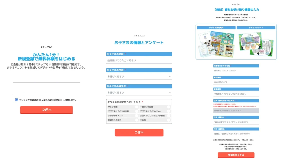Image resolution: width=288 pixels, height=166 pixels.
Task: Open the お子さまの誕生年 birth year dropdown
Action: (139, 92)
